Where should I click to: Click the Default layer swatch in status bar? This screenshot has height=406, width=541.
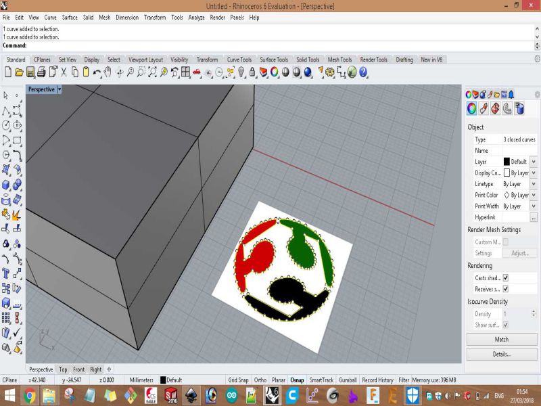click(163, 380)
